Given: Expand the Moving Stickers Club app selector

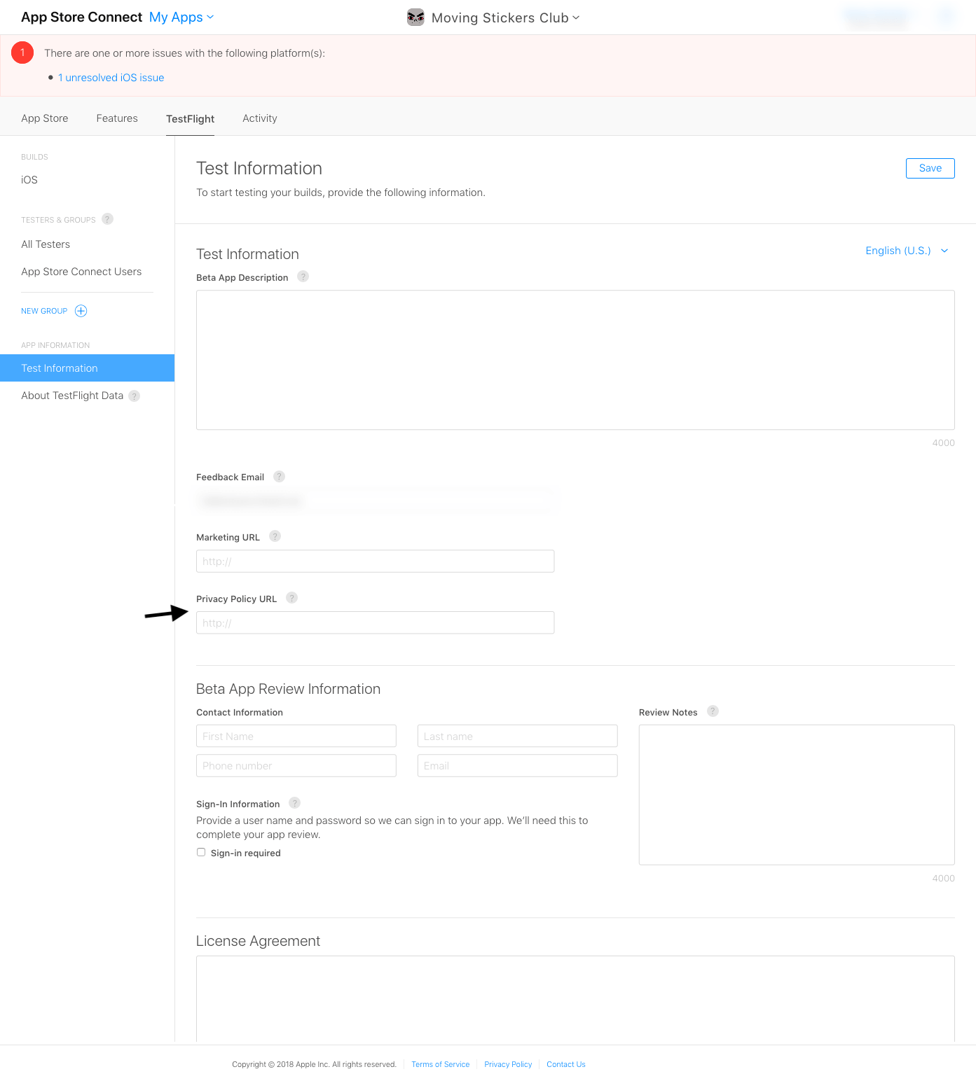Looking at the screenshot, I should (577, 18).
